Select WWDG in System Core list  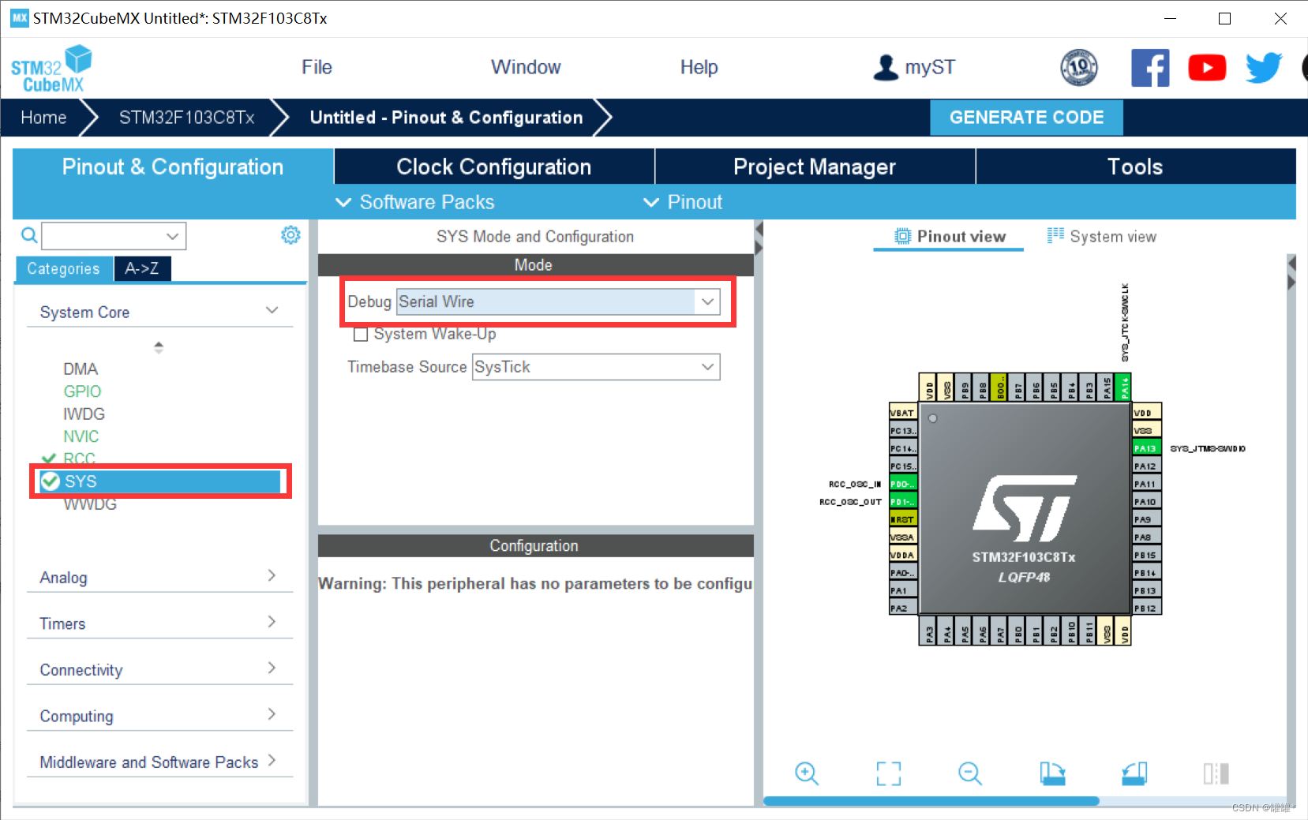tap(90, 504)
